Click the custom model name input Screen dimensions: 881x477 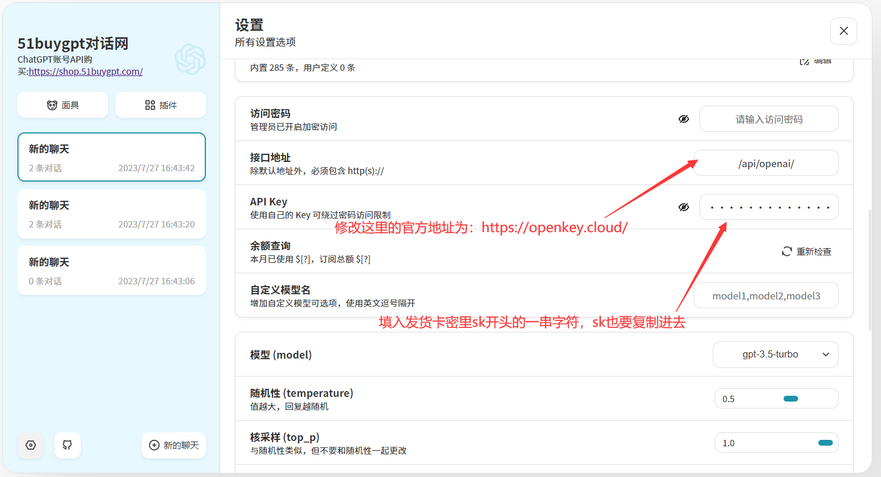click(766, 295)
